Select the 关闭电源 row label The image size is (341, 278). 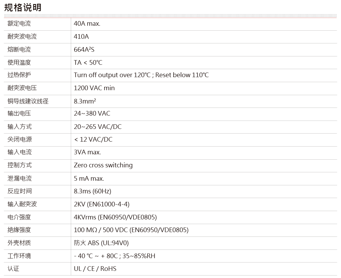(19, 139)
